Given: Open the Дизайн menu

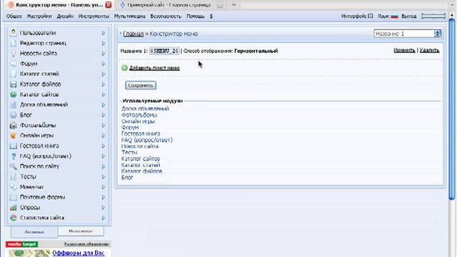Looking at the screenshot, I should 65,16.
